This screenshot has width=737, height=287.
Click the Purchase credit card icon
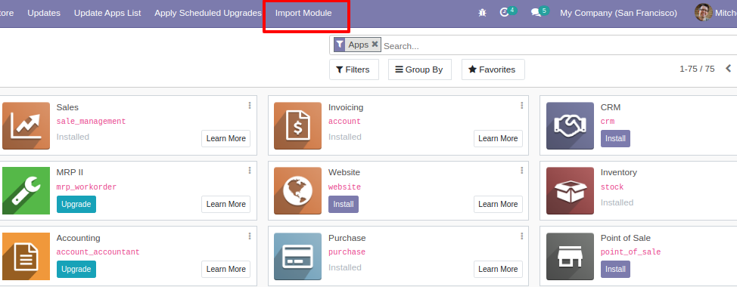[x=297, y=256]
